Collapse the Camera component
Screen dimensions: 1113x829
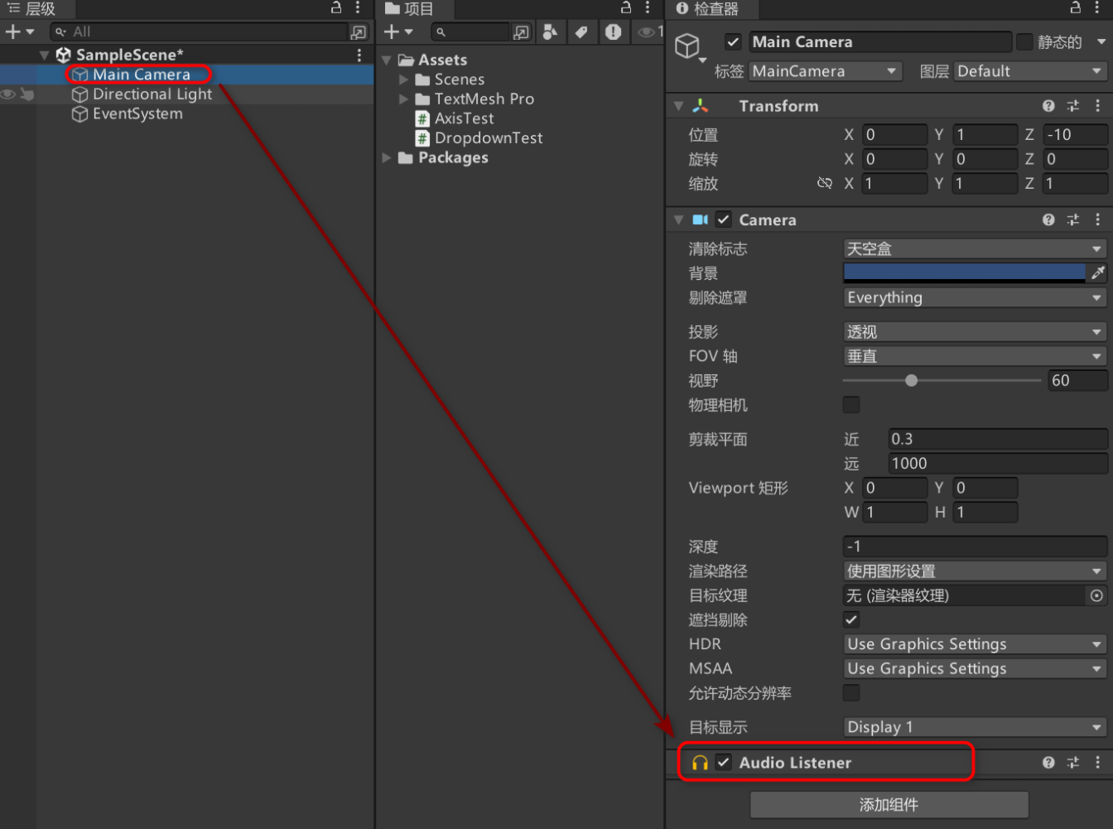(x=679, y=219)
